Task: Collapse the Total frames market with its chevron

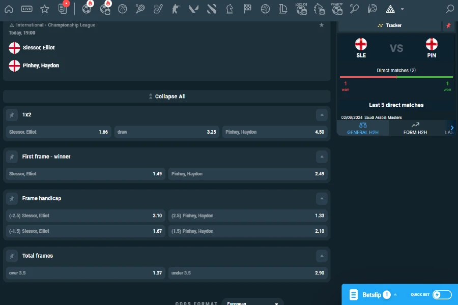Action: click(x=322, y=256)
